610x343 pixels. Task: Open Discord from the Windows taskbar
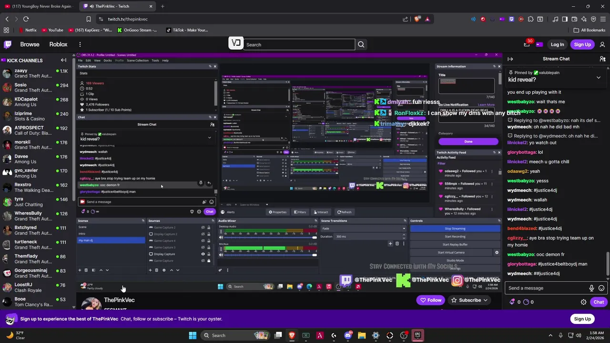click(x=348, y=335)
